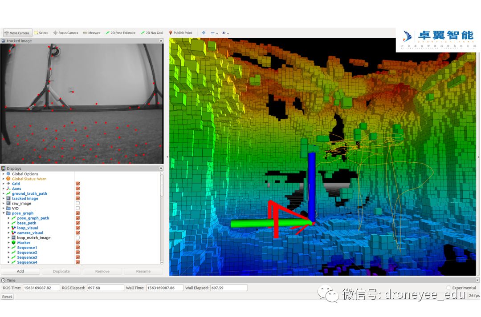Viewport: 481px width, 317px height.
Task: Click the ROS Elapsed value field
Action: (105, 288)
